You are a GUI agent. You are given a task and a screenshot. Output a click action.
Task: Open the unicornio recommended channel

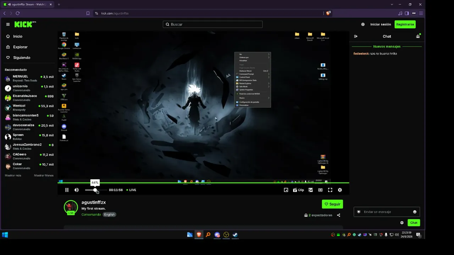[x=29, y=88]
